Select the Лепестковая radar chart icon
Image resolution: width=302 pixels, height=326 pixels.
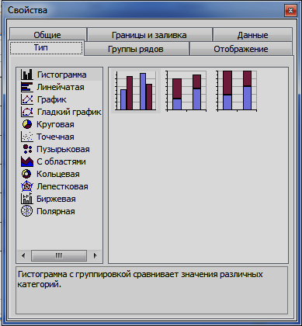pos(27,186)
